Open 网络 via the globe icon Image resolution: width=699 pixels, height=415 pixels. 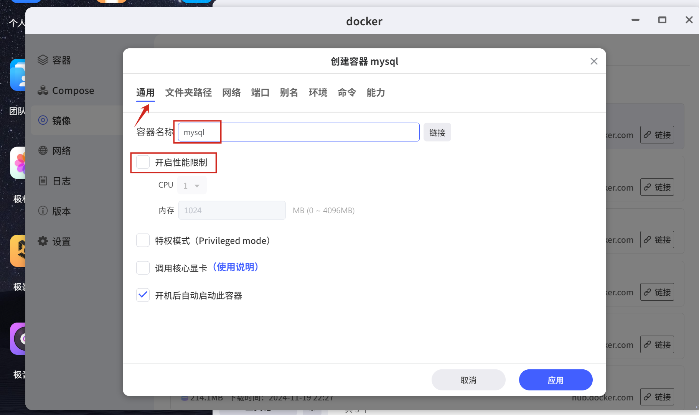(43, 151)
